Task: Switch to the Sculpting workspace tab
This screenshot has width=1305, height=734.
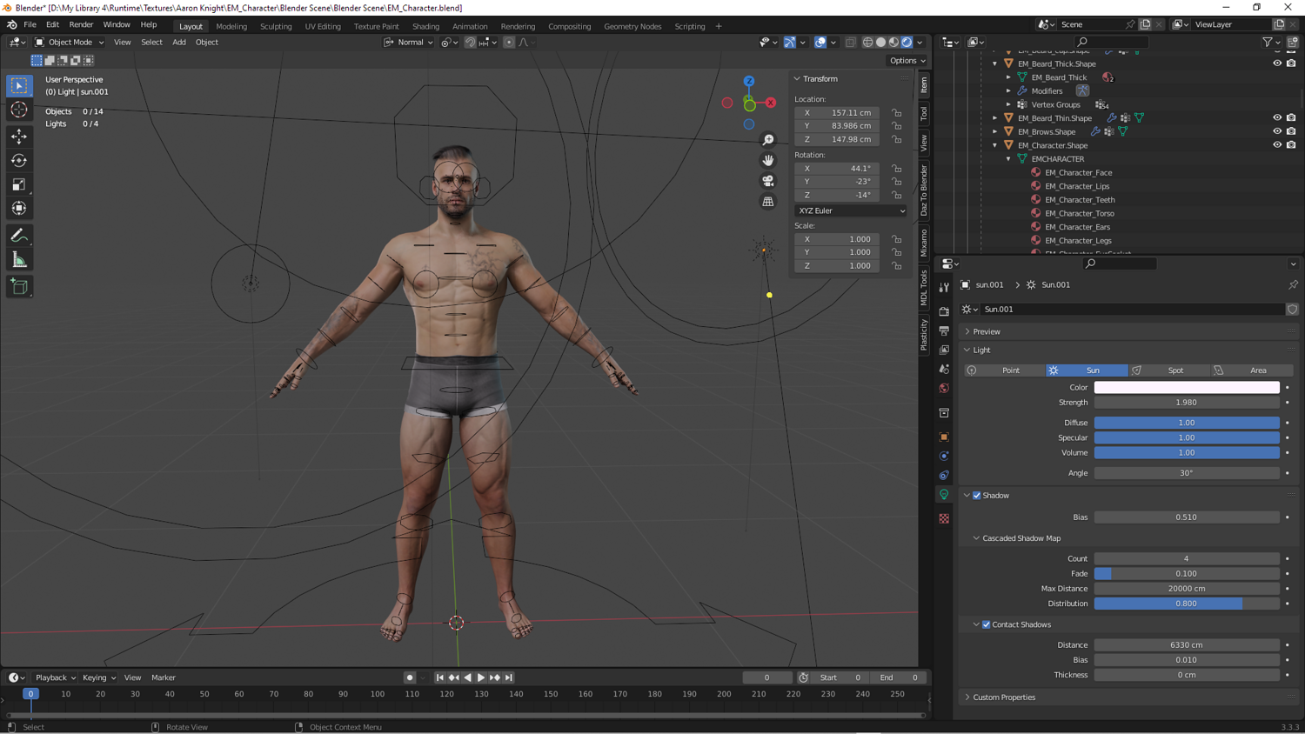Action: pyautogui.click(x=276, y=26)
